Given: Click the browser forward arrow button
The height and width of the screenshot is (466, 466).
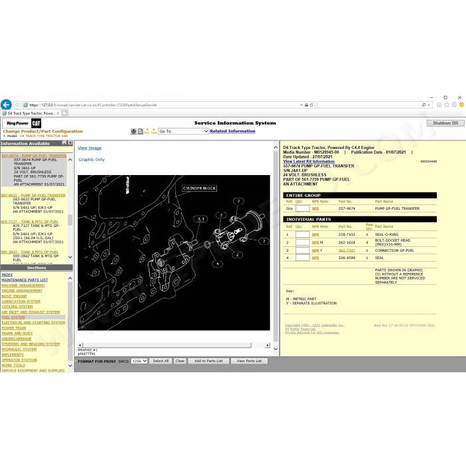Looking at the screenshot, I should click(x=17, y=105).
